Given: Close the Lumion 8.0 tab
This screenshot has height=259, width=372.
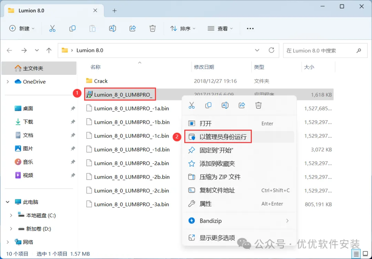Looking at the screenshot, I should 95,10.
